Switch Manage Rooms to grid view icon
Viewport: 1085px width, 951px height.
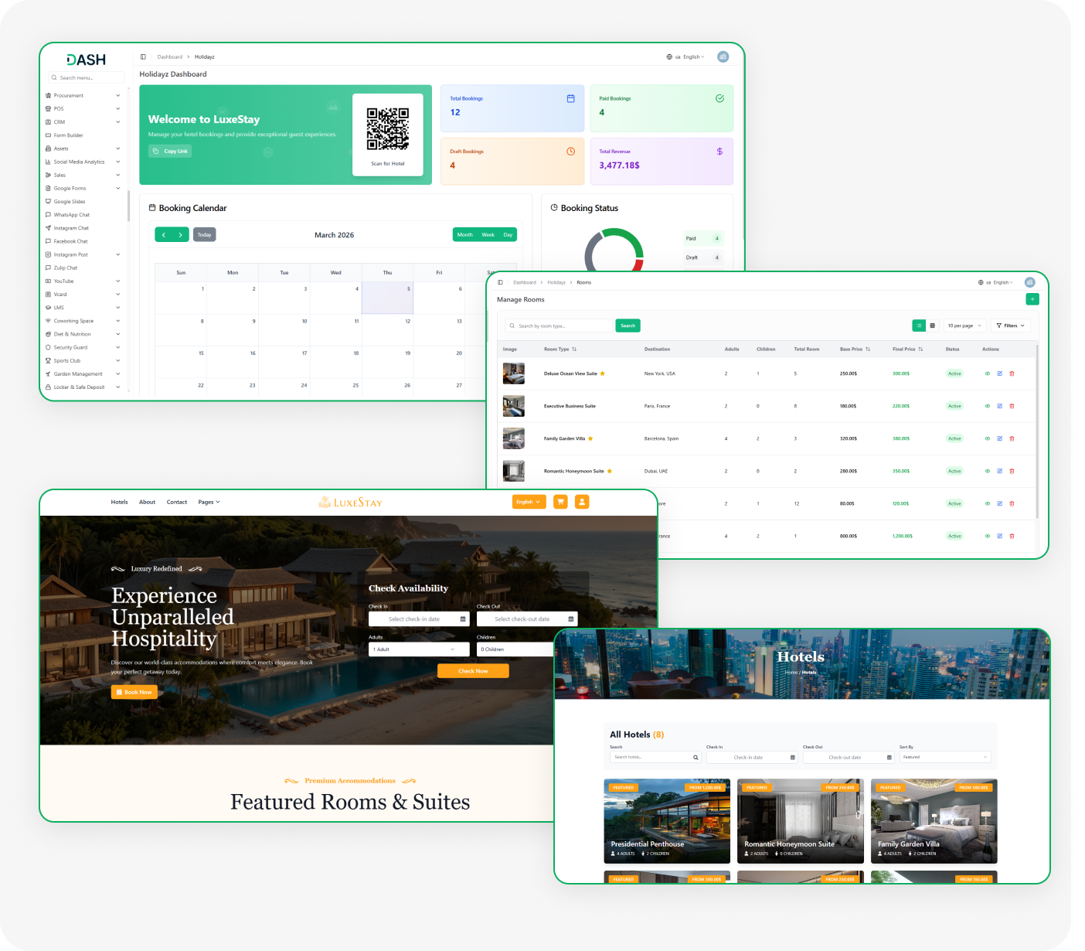click(x=932, y=326)
